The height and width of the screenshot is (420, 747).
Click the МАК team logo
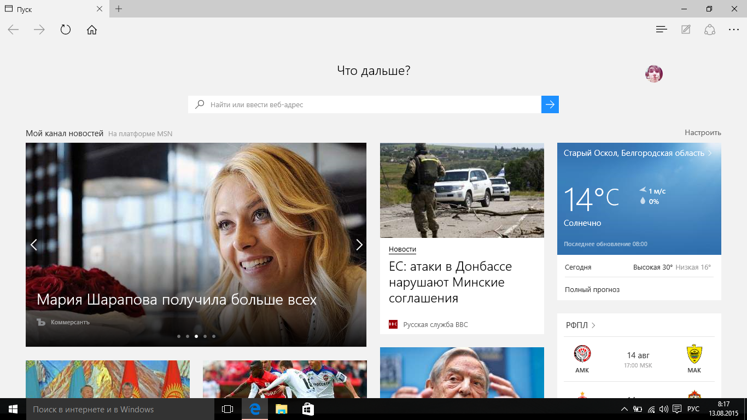coord(694,354)
